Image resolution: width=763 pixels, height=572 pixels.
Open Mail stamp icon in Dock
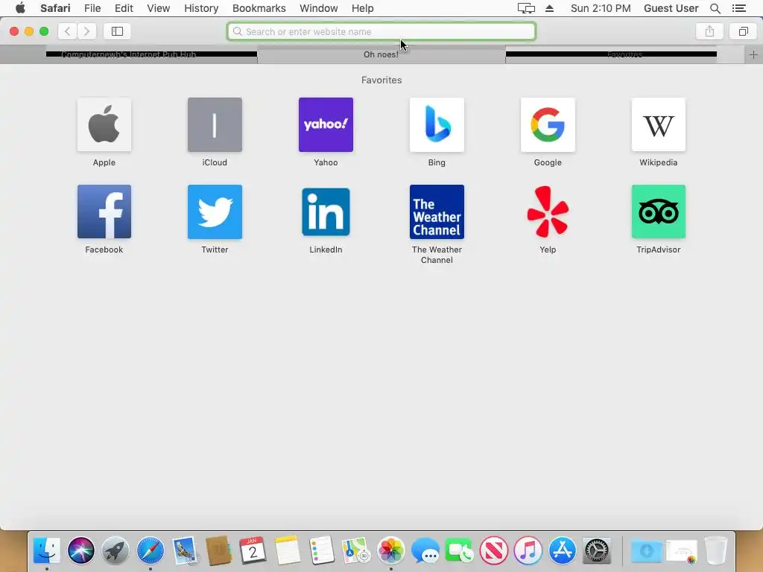coord(185,550)
